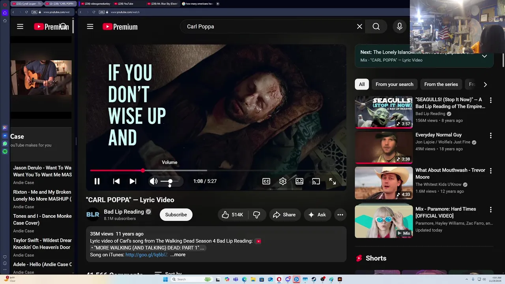Share the Carl Poppa video

284,215
